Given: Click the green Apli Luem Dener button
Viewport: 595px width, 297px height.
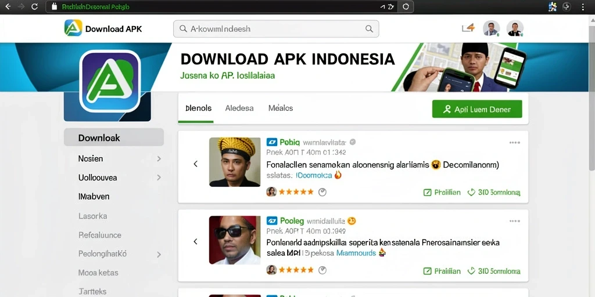Looking at the screenshot, I should [477, 109].
